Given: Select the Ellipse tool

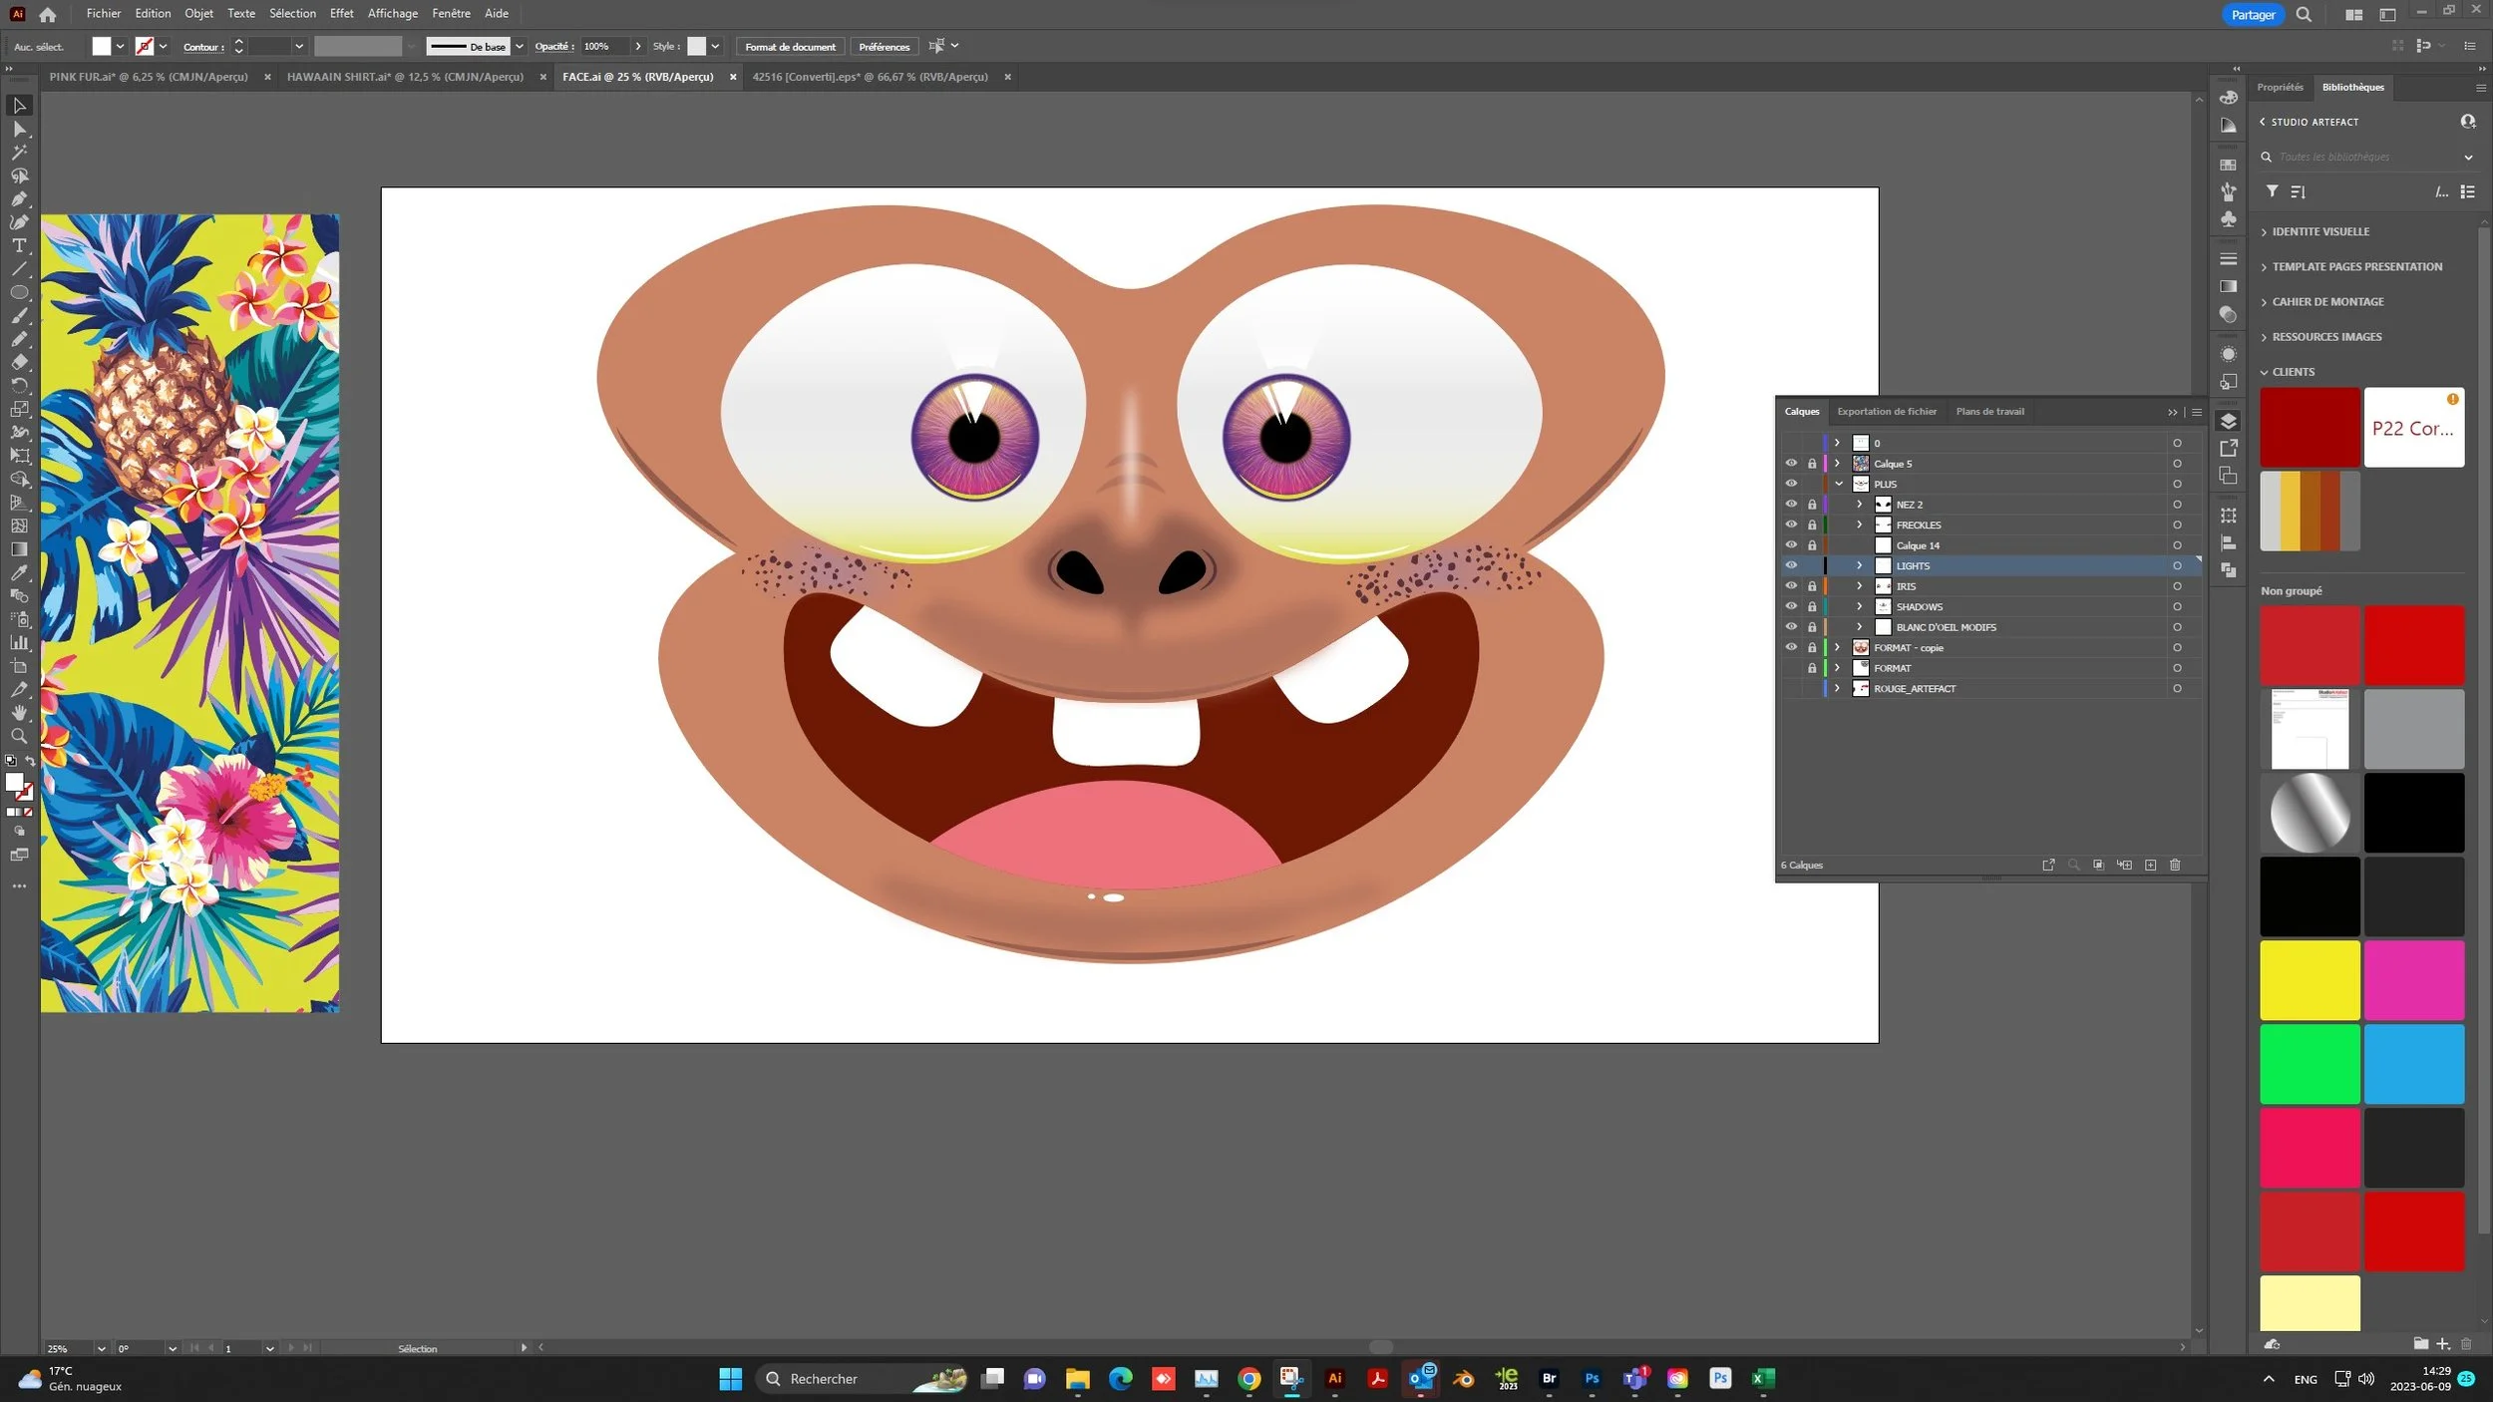Looking at the screenshot, I should (19, 292).
